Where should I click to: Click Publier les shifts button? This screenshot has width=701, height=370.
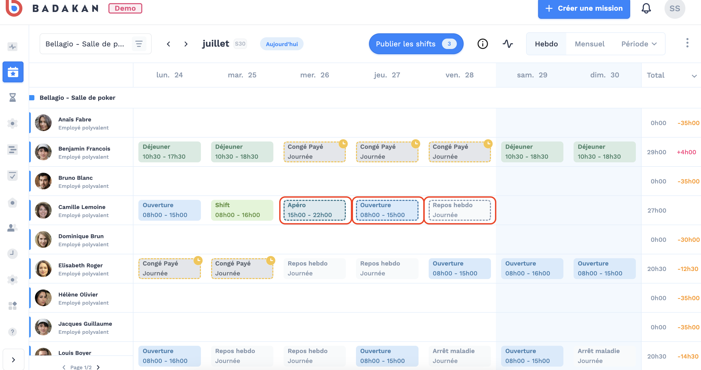coord(416,44)
